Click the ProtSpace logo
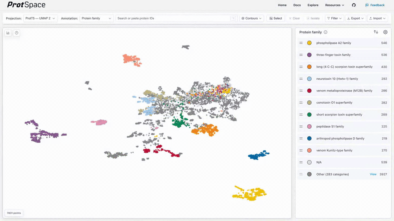394x221 pixels. coord(26,5)
